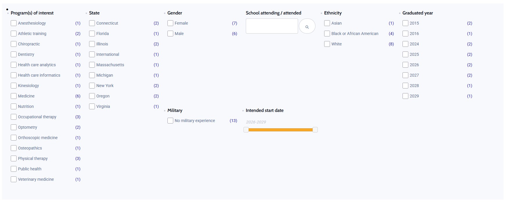The image size is (507, 203).
Task: Check the Connecticut state checkbox
Action: 92,23
